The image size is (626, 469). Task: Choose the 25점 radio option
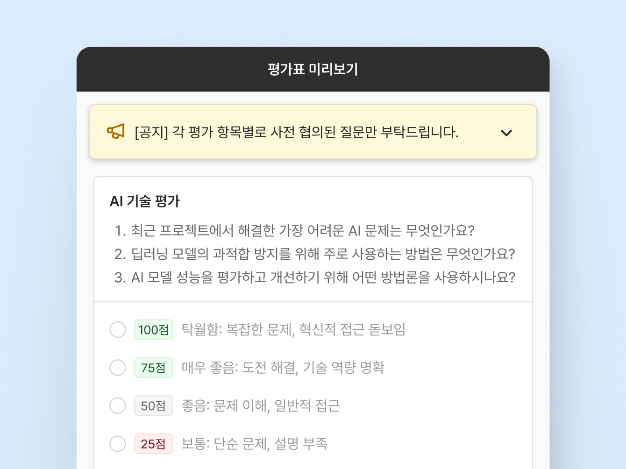pyautogui.click(x=118, y=444)
